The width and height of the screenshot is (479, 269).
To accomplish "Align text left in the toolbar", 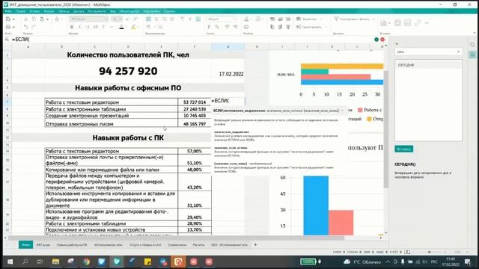I will click(x=148, y=19).
